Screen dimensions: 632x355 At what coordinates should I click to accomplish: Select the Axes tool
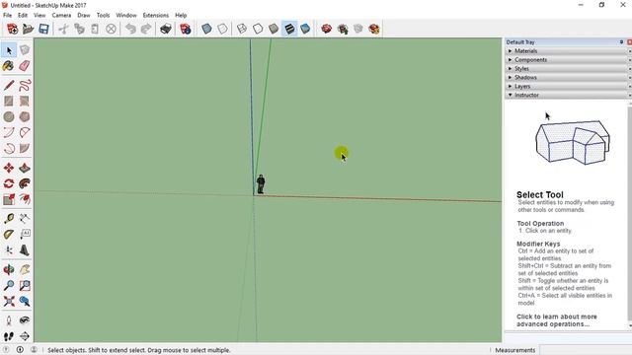[9, 249]
